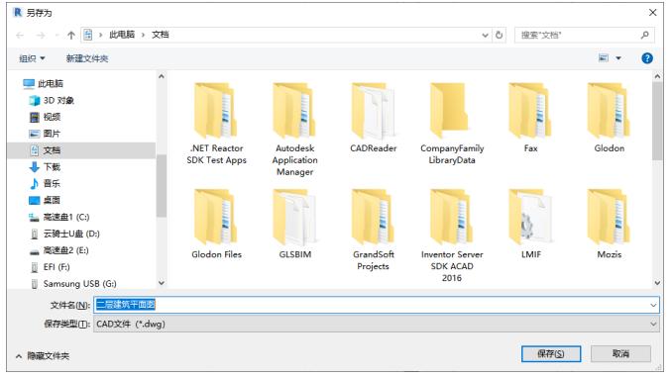670x377 pixels.
Task: Collapse folders with 隐藏文件夹
Action: (43, 355)
